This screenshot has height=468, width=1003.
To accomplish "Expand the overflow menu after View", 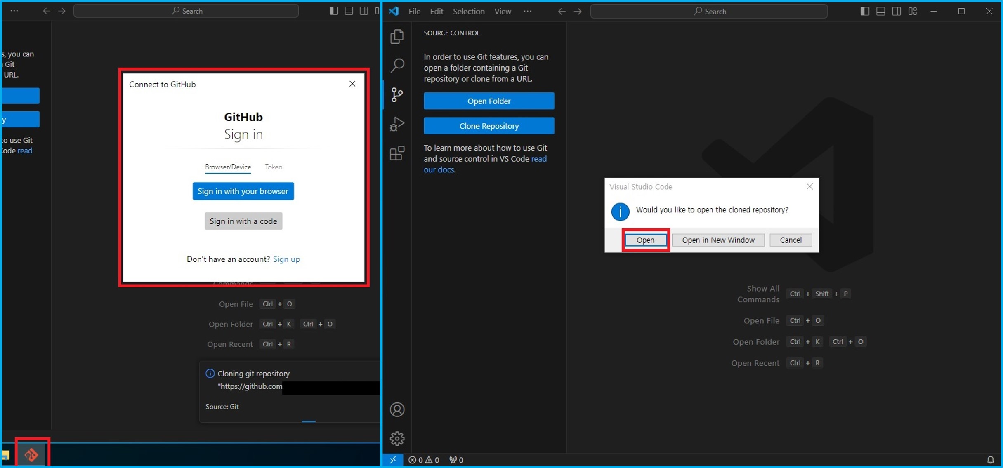I will point(527,11).
